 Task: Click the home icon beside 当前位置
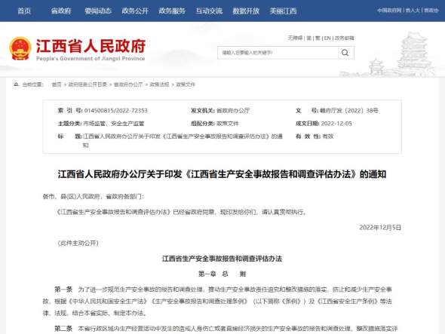(16, 84)
